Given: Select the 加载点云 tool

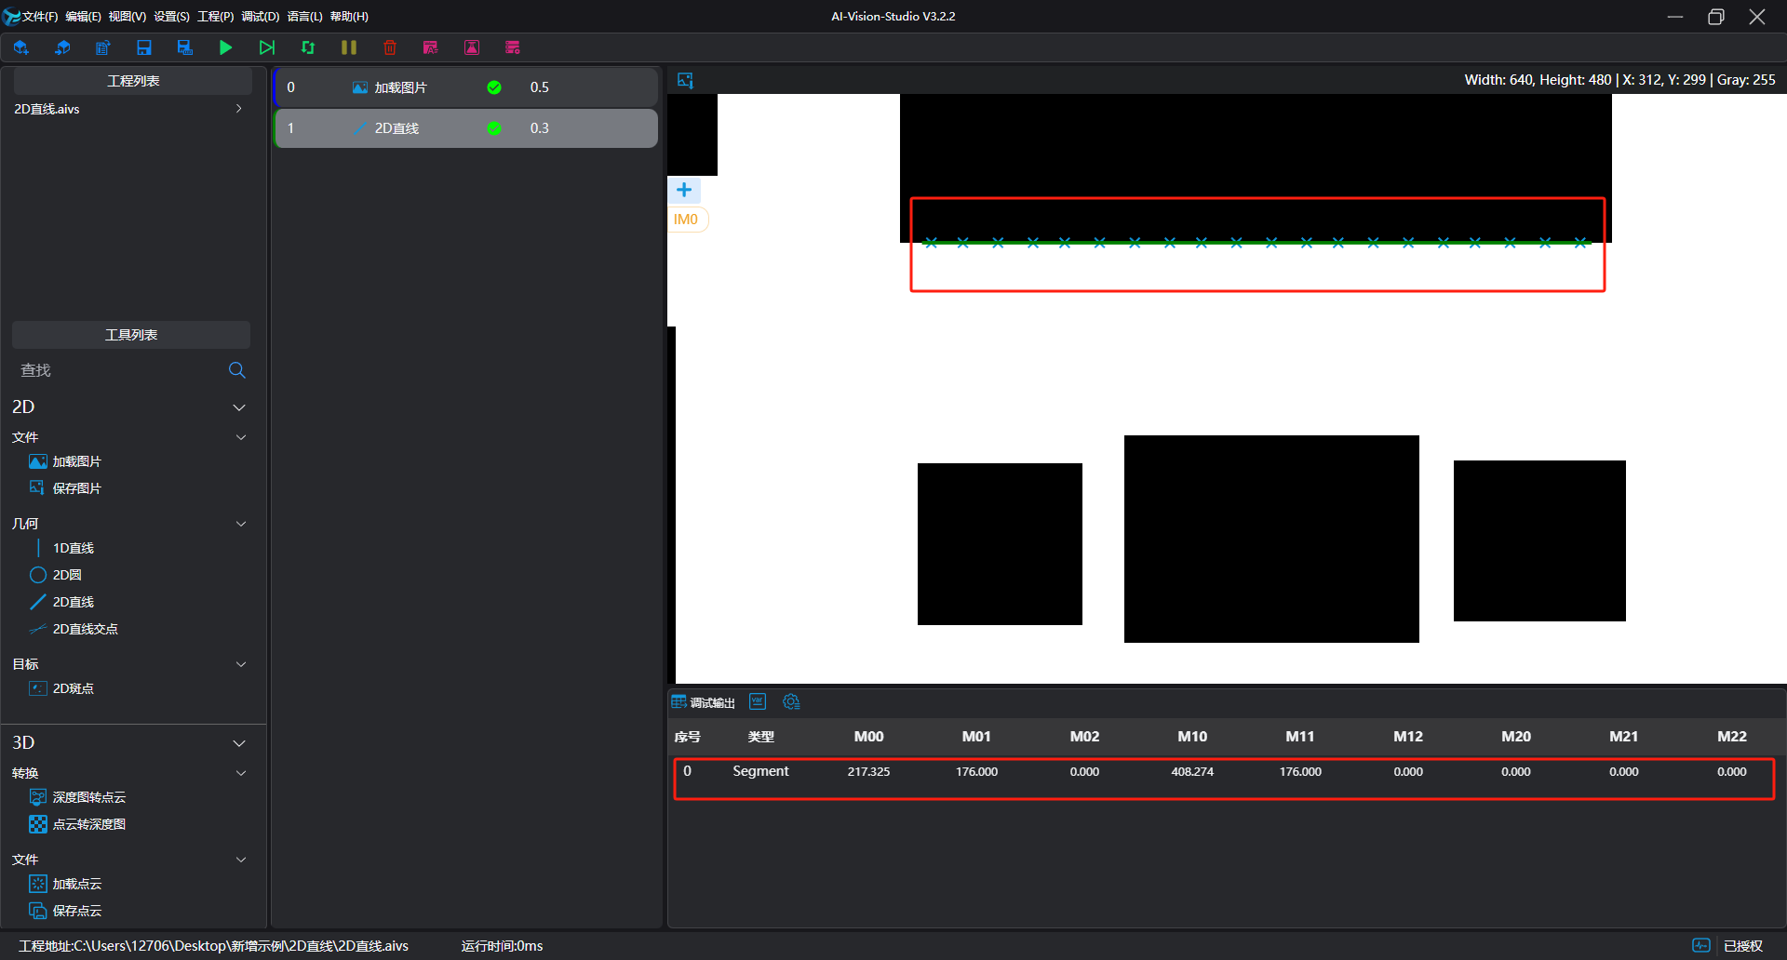Looking at the screenshot, I should click(x=65, y=884).
